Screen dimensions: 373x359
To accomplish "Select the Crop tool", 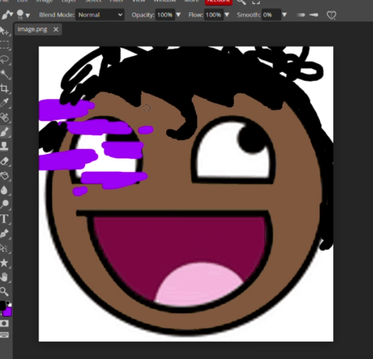I will pyautogui.click(x=4, y=89).
